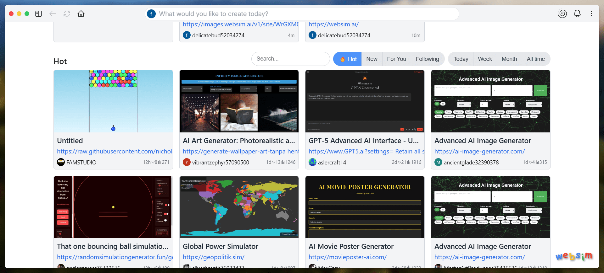Screen dimensions: 604x273
Task: Reload the page with refresh icon
Action: coord(67,14)
